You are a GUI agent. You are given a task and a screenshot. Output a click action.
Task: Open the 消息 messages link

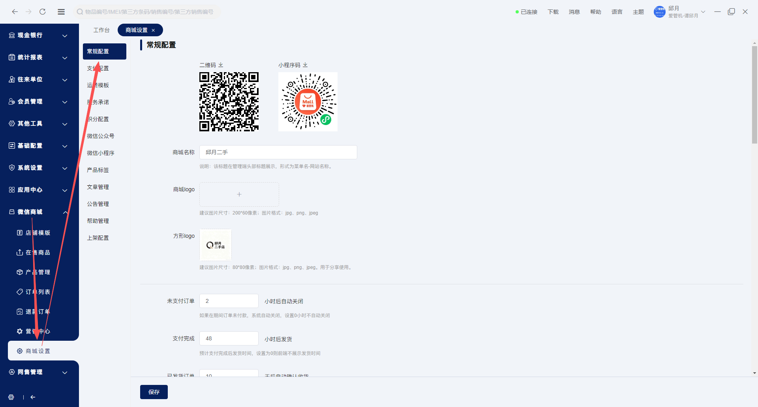point(574,12)
